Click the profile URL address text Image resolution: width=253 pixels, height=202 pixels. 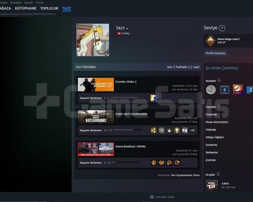pyautogui.click(x=28, y=14)
